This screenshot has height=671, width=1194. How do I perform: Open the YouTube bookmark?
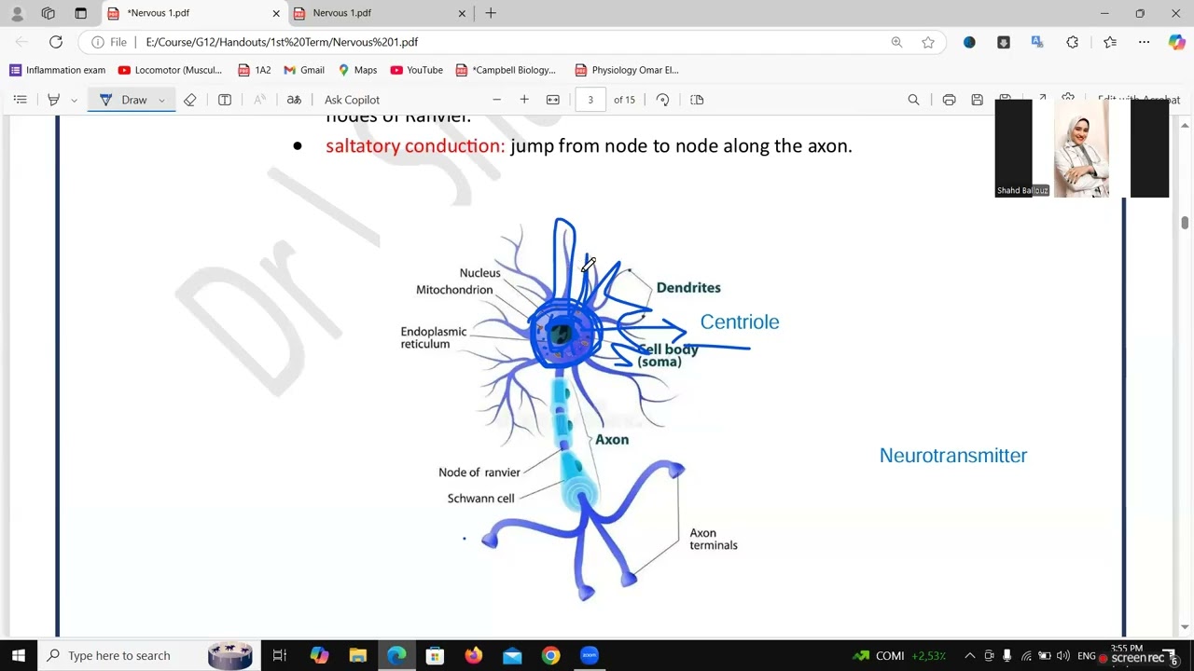tap(416, 70)
